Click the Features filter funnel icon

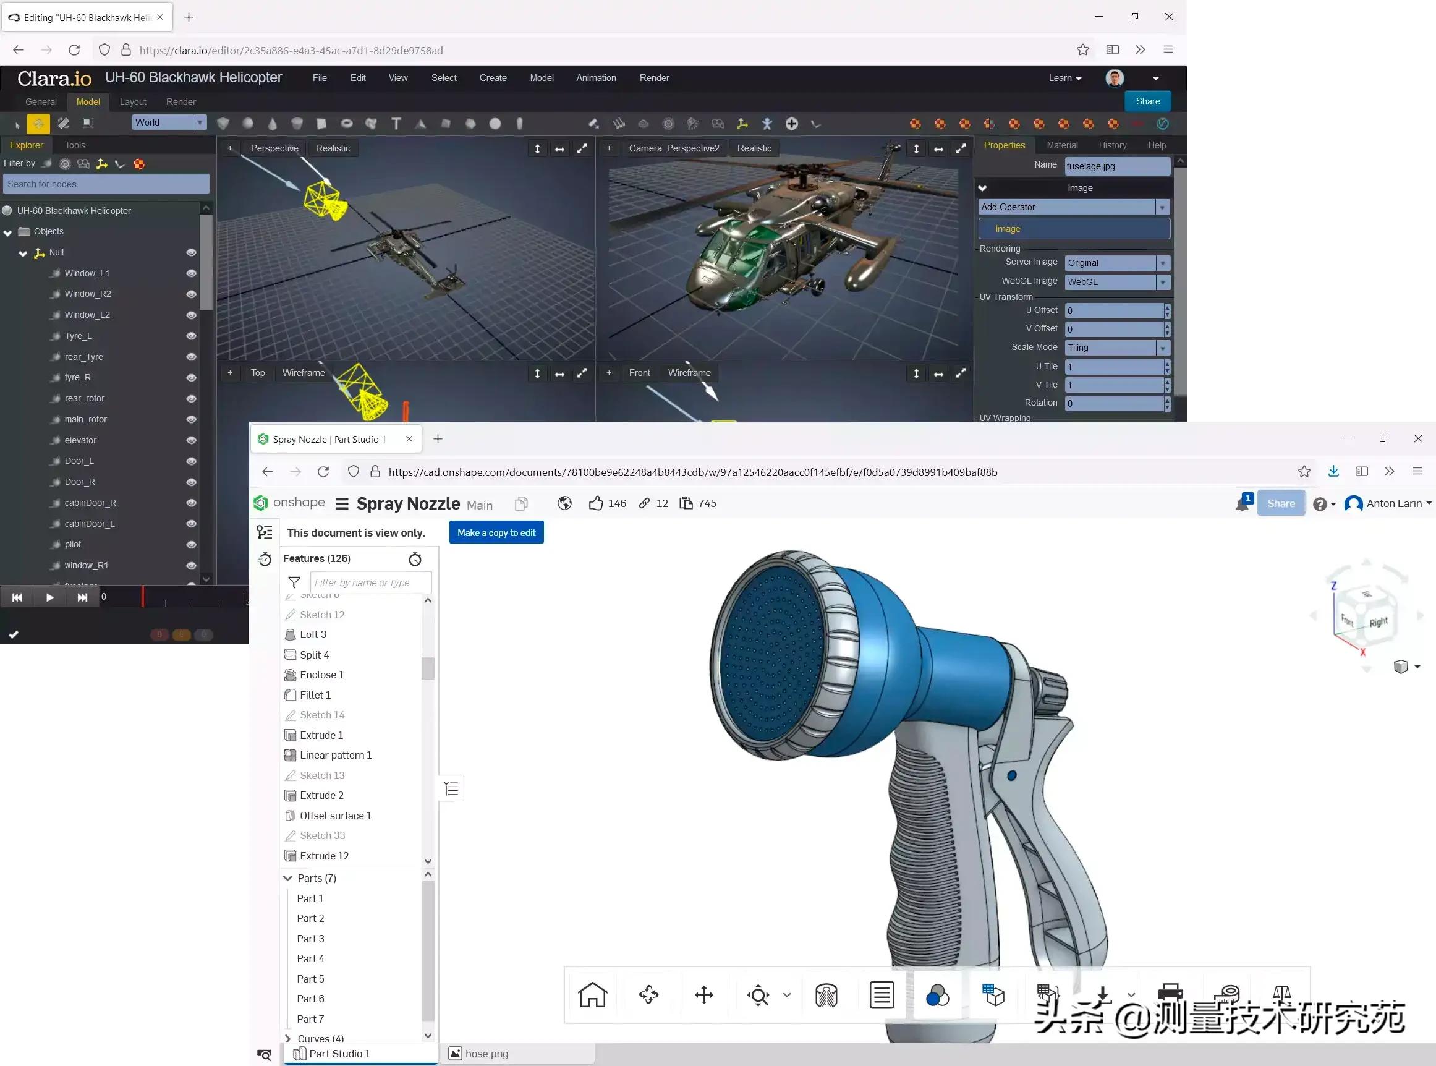(294, 582)
